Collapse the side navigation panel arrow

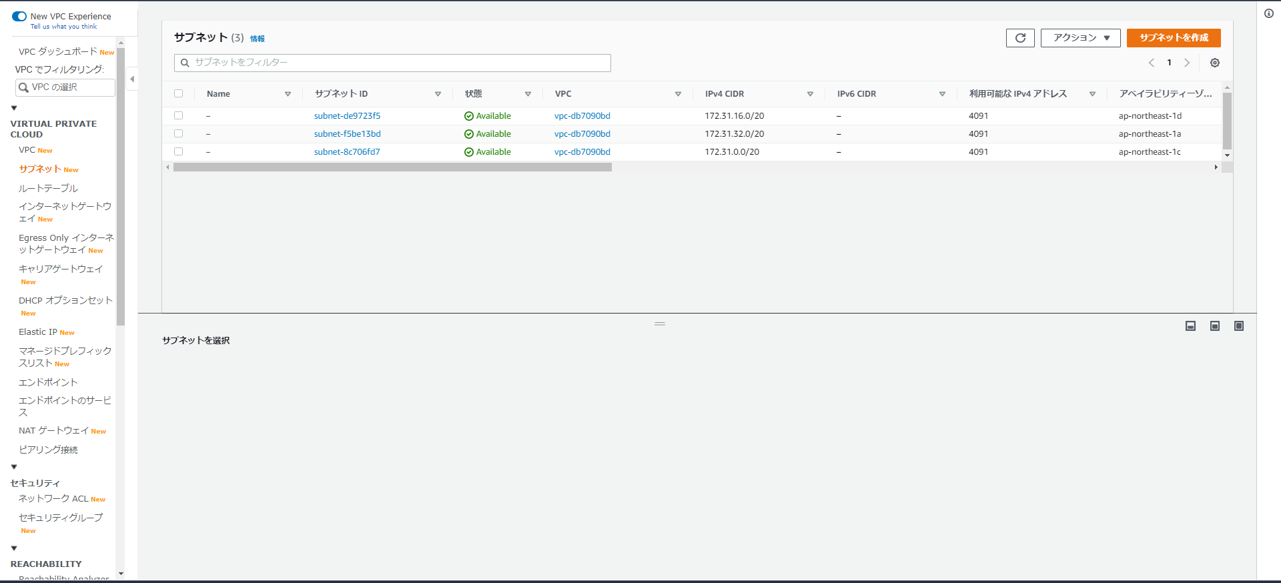(x=132, y=79)
